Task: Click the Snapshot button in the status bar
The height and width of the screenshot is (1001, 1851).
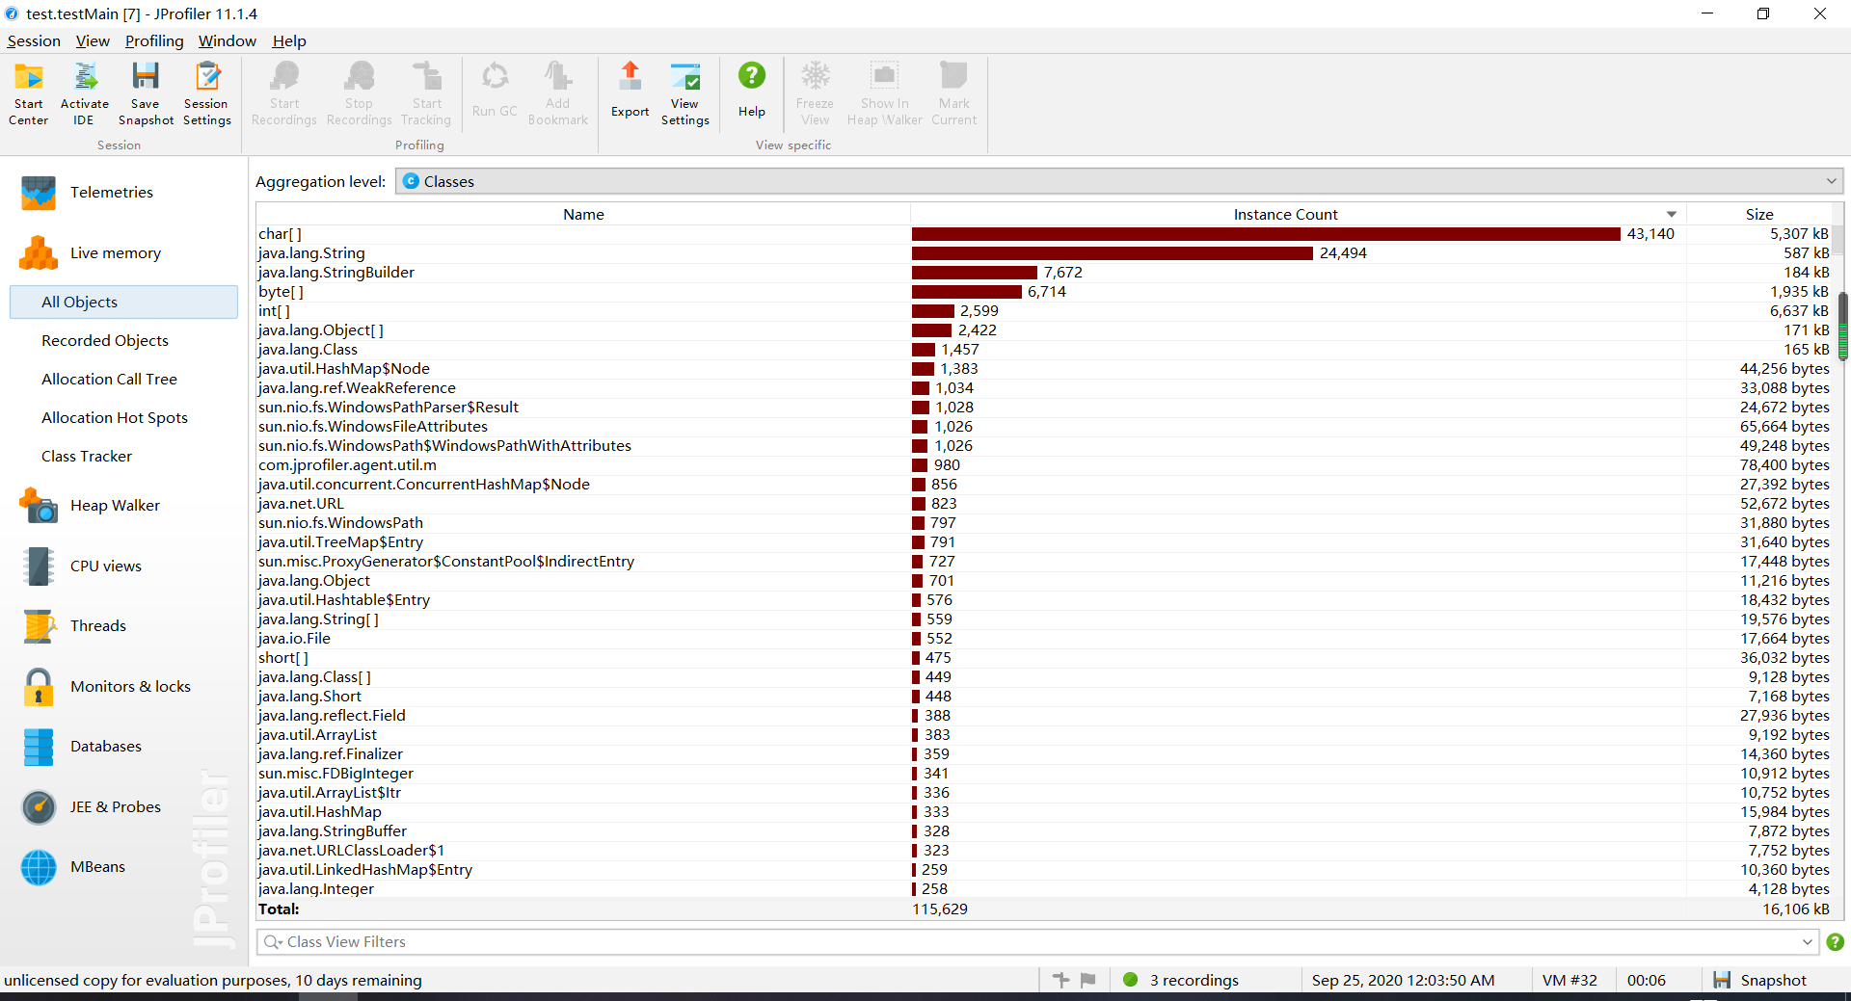Action: pos(1760,980)
